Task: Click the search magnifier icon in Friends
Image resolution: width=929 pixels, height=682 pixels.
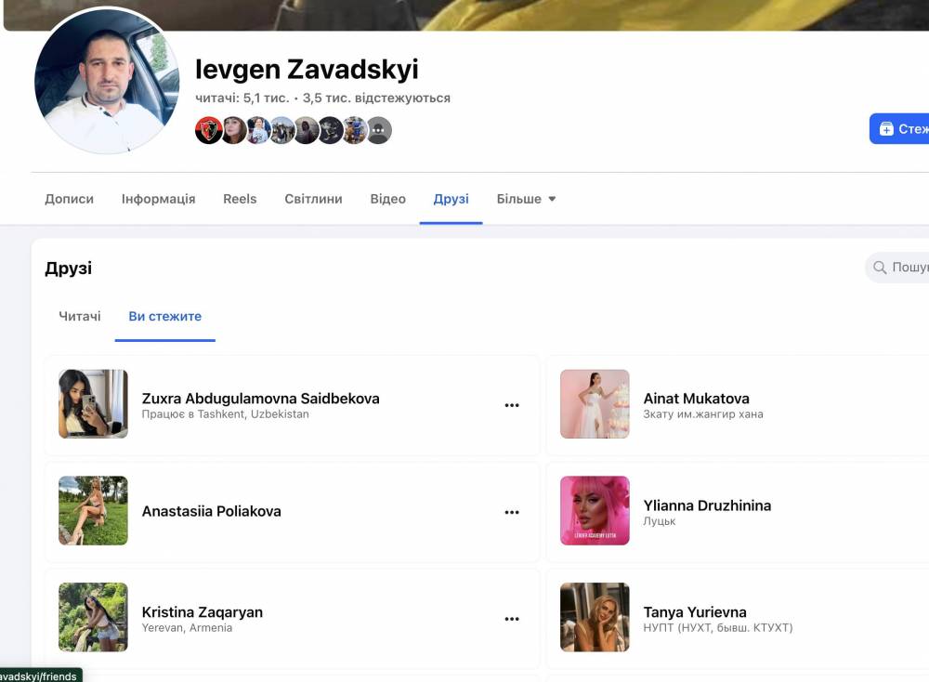Action: coord(880,268)
